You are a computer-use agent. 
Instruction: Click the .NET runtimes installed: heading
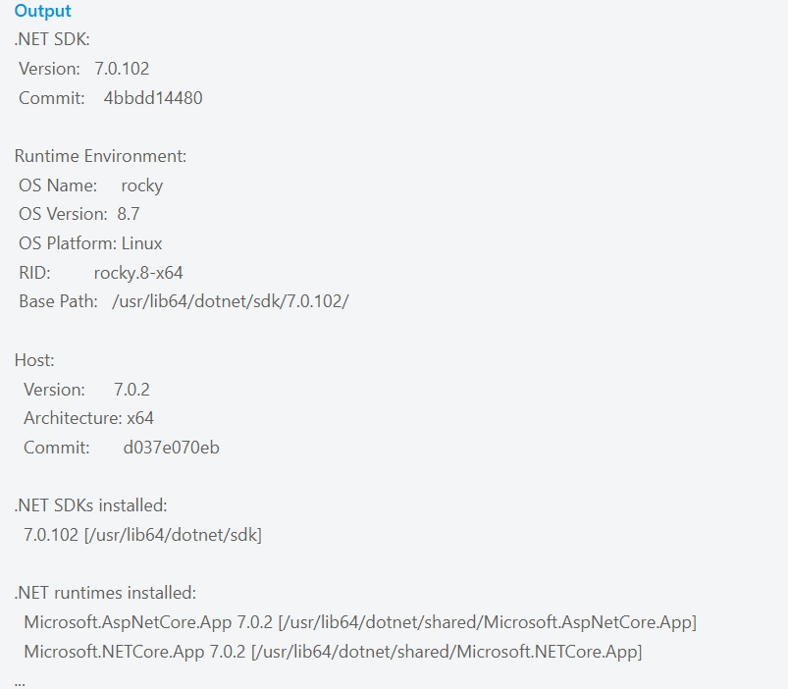[x=105, y=593]
